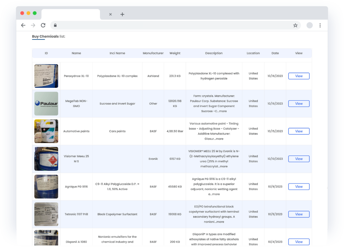This screenshot has height=247, width=344.
Task: Open the Peroxydnoe XL-10 product photo
Action: [x=46, y=76]
